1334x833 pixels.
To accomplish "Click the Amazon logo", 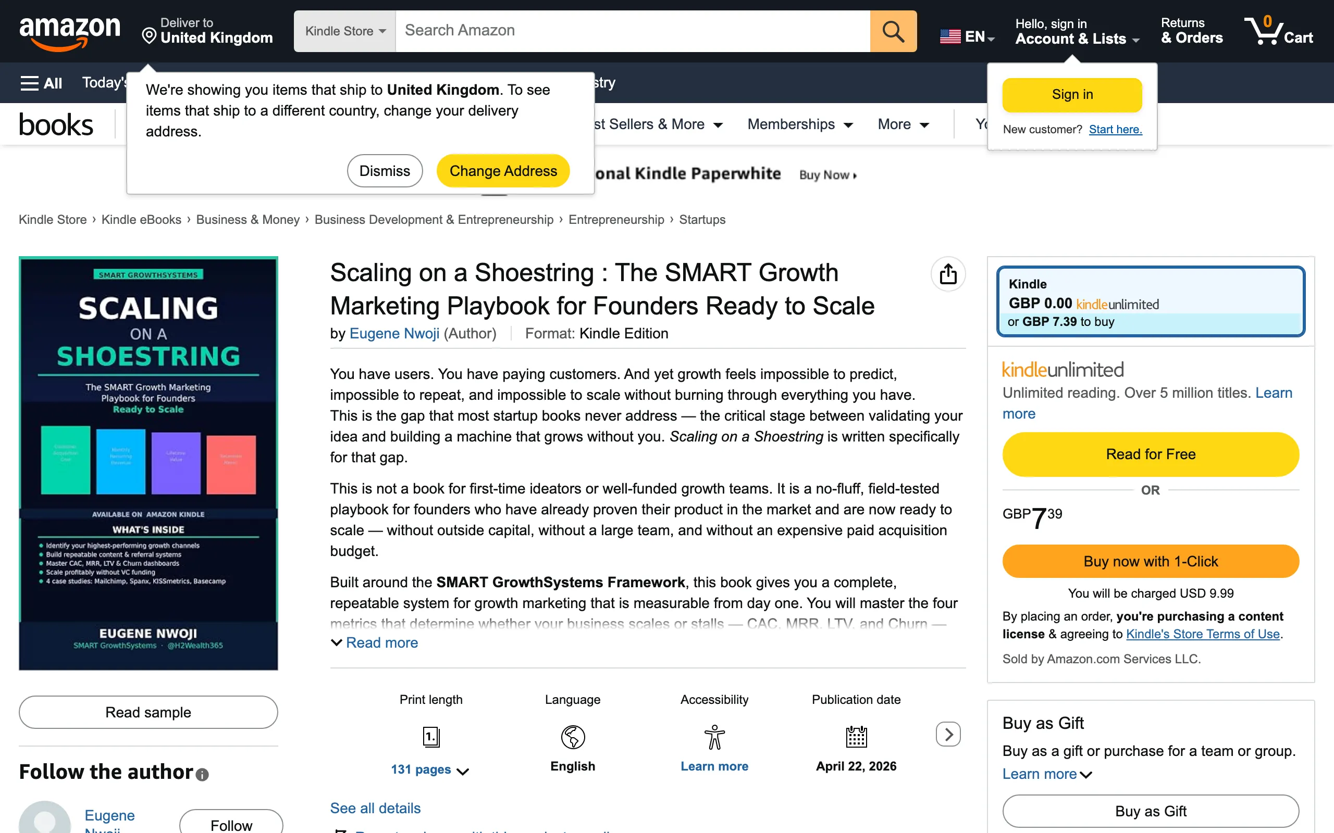I will click(x=69, y=32).
